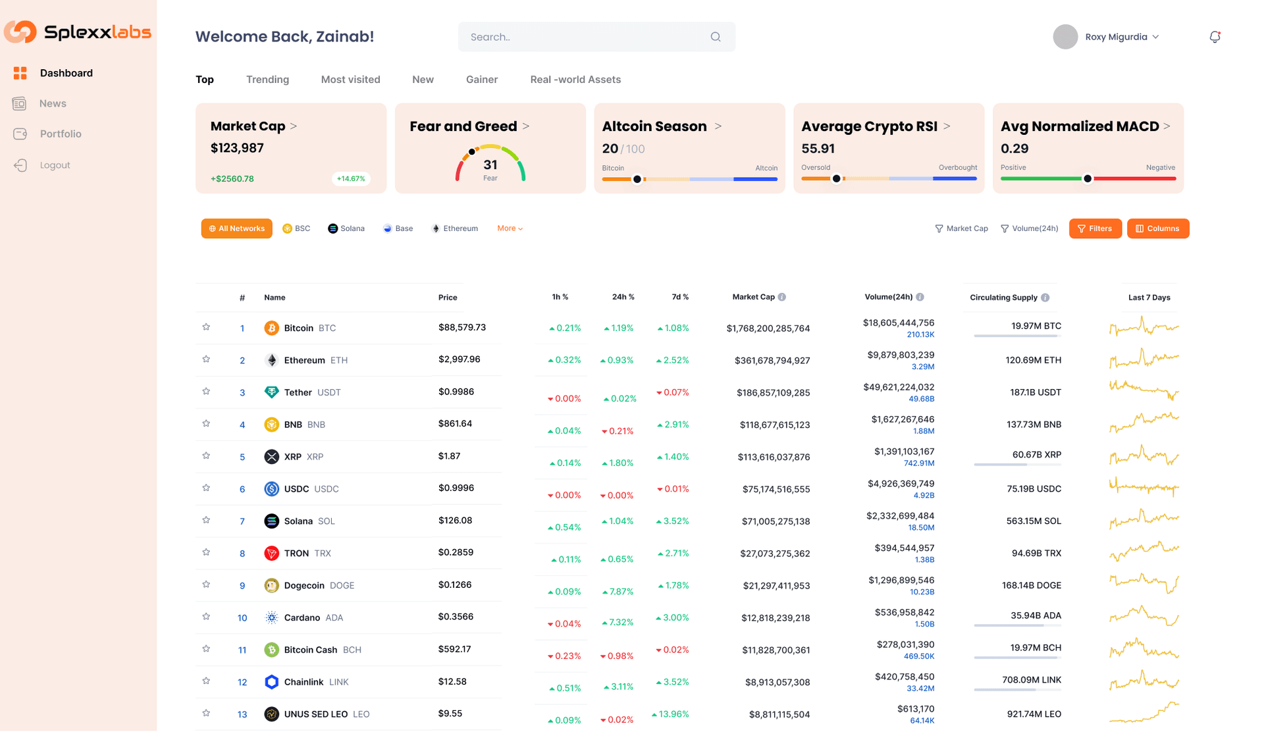Filter by Solana network
Viewport: 1264px width, 732px height.
click(346, 228)
